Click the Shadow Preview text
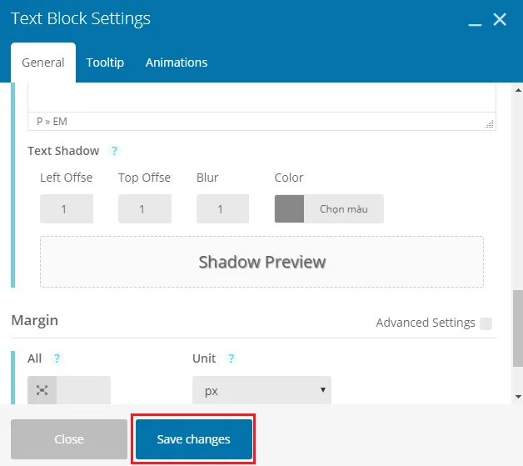Viewport: 523px width, 466px height. 262,262
